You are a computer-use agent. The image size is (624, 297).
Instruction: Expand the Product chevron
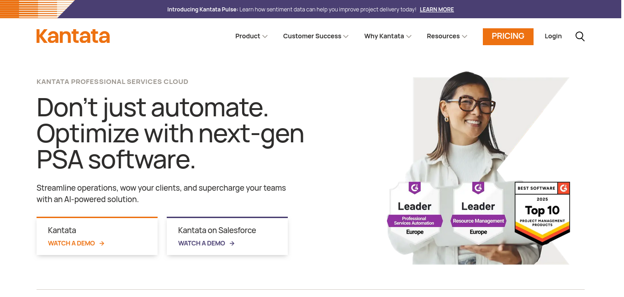click(x=265, y=36)
